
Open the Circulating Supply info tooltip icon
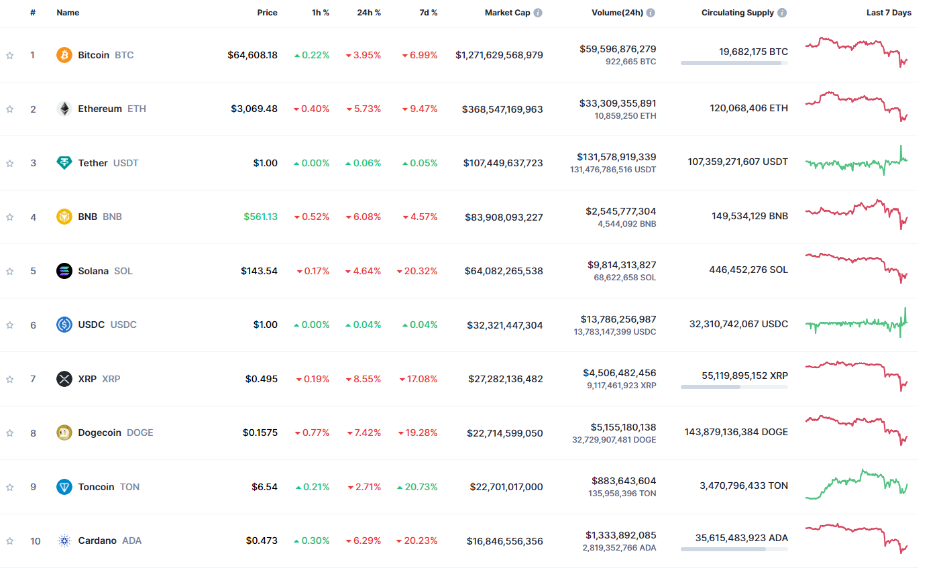coord(782,13)
